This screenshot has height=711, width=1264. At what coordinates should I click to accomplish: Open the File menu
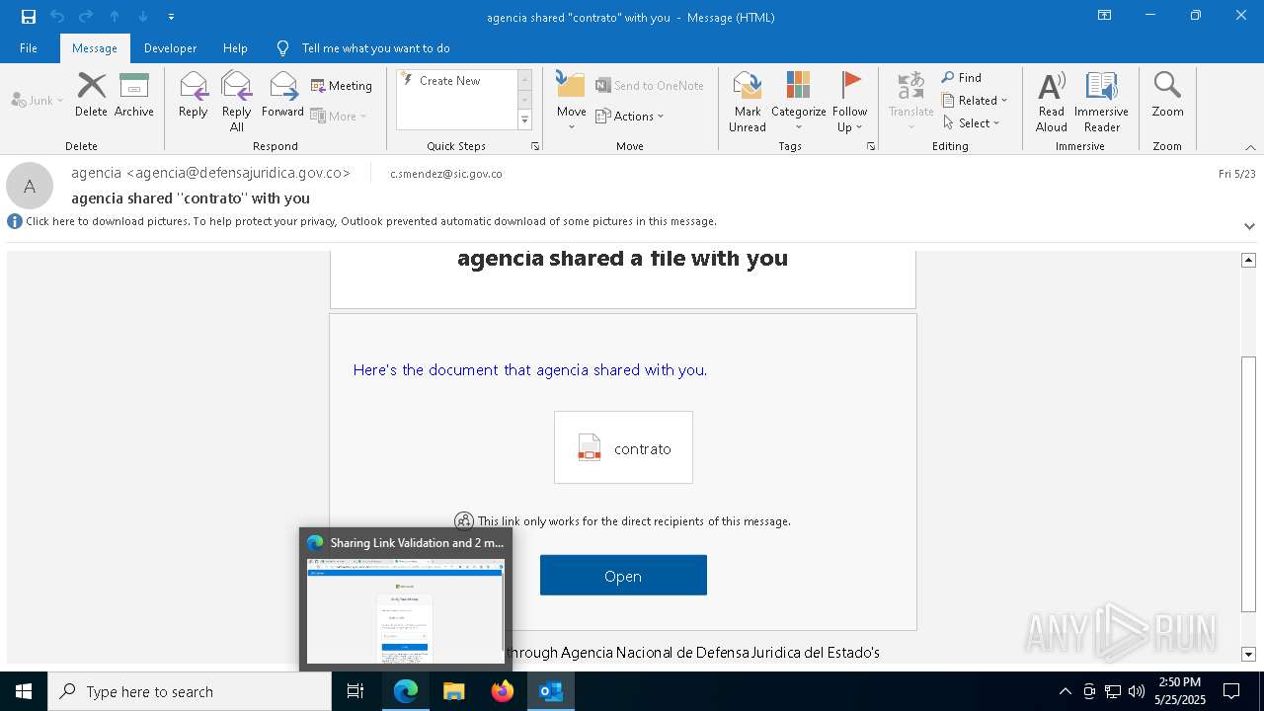point(29,47)
